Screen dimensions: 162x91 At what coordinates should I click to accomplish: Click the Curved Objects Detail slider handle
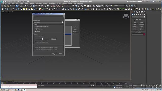pos(42,39)
